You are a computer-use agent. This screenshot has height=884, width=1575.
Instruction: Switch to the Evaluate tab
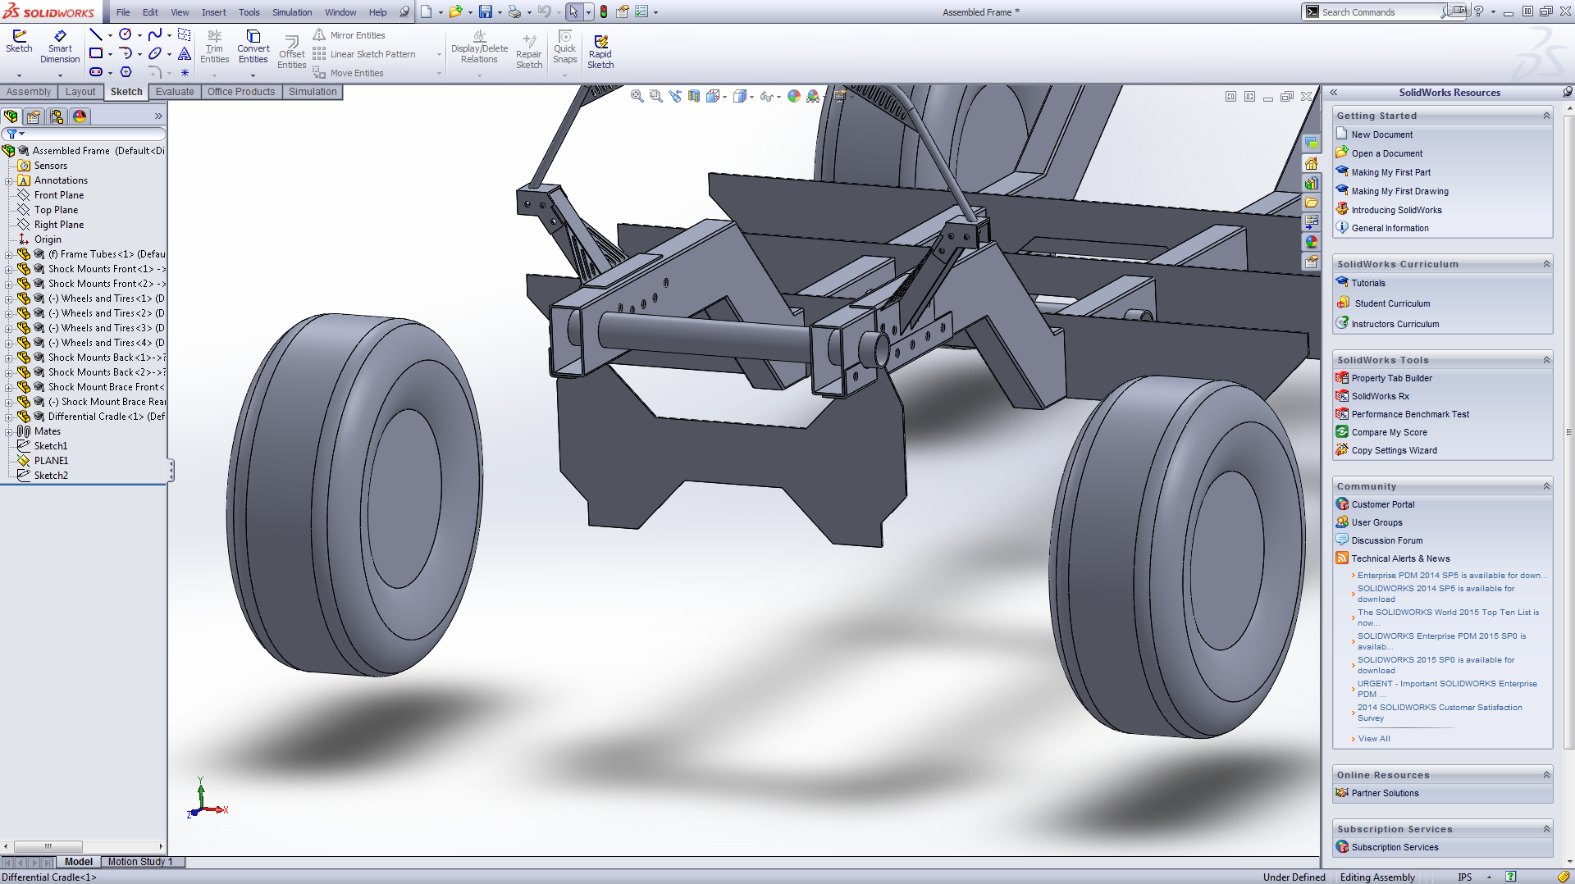pos(175,92)
